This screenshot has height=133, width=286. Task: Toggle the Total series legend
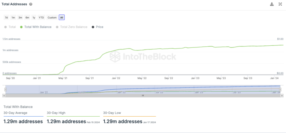[10, 27]
